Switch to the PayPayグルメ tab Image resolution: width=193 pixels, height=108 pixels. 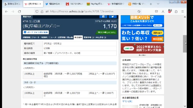click(95, 4)
